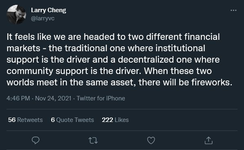244x150 pixels.
Task: Click the @larryvc handle
Action: click(42, 18)
